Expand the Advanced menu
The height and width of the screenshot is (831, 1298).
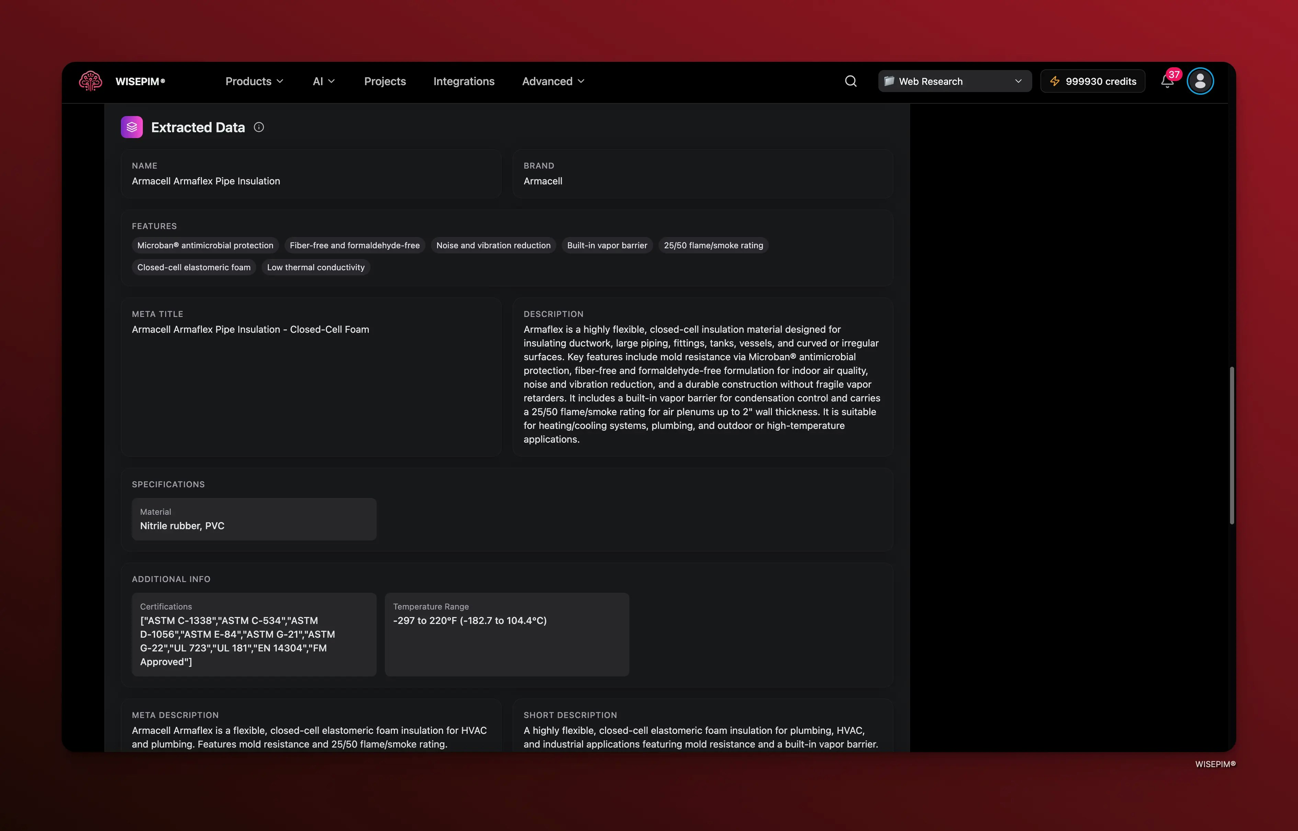tap(552, 81)
